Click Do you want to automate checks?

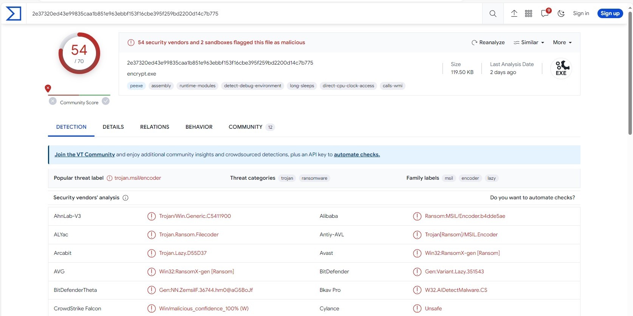coord(532,197)
